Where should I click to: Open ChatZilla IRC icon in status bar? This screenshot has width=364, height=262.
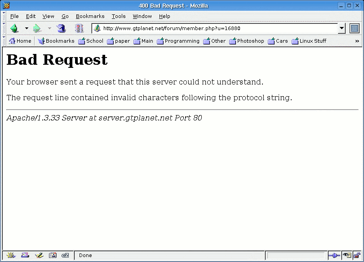[65, 255]
